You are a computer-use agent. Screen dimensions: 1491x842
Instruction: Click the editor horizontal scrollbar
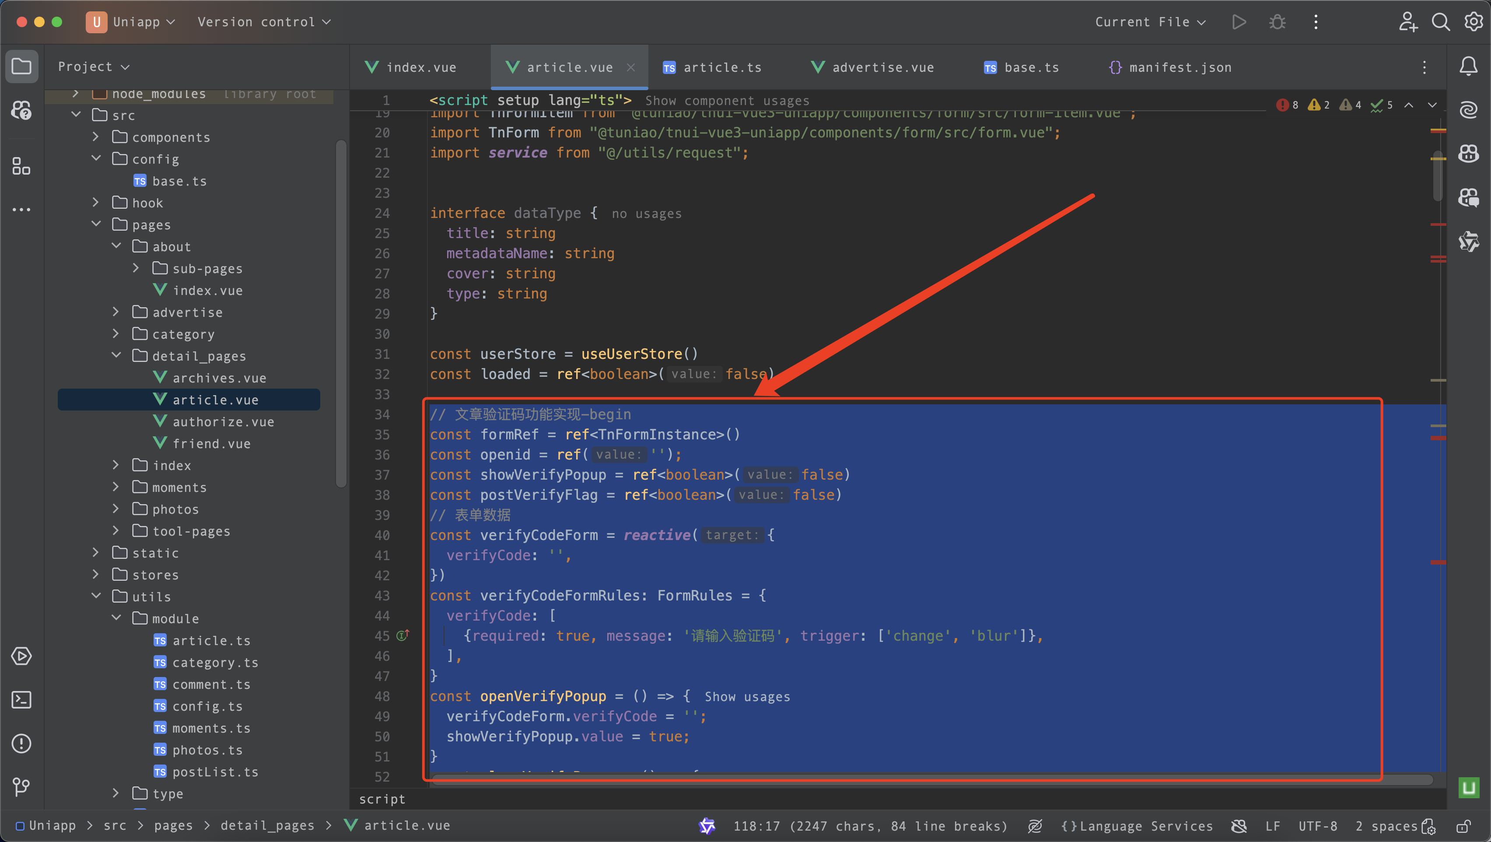click(926, 779)
